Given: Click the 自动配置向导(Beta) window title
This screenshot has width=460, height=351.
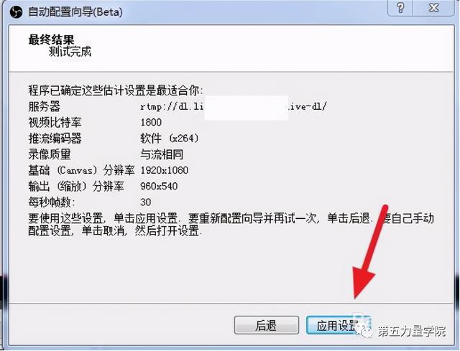Looking at the screenshot, I should 75,12.
